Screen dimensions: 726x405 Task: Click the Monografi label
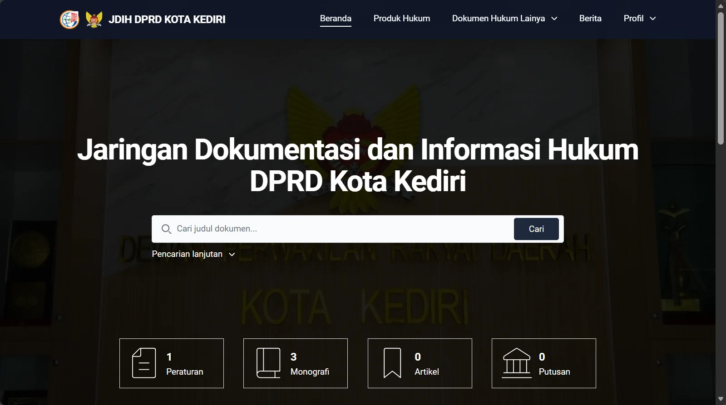tap(310, 372)
